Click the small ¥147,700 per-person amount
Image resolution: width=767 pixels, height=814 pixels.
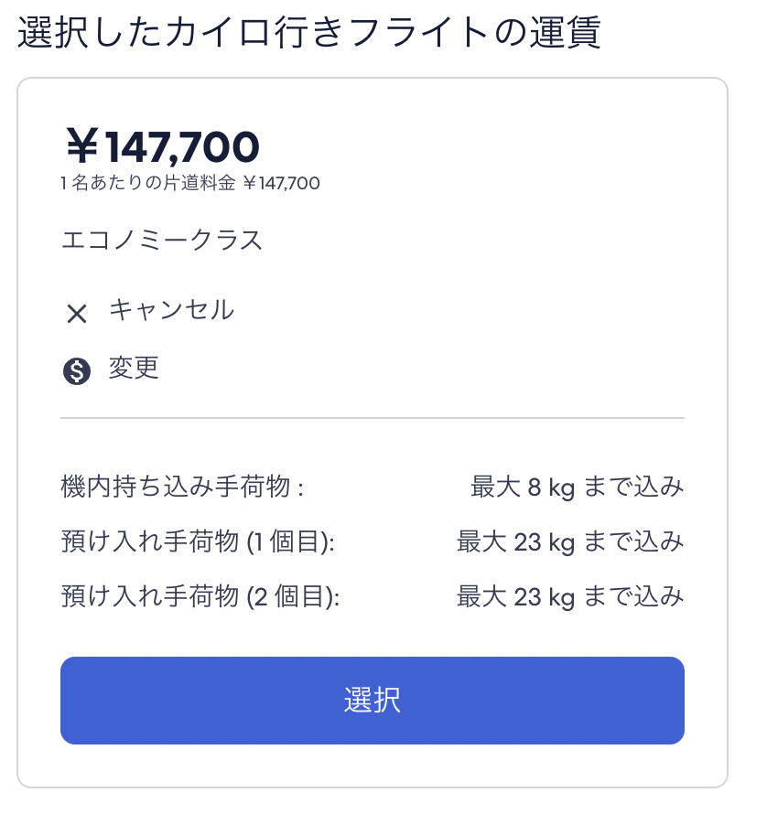pos(282,183)
